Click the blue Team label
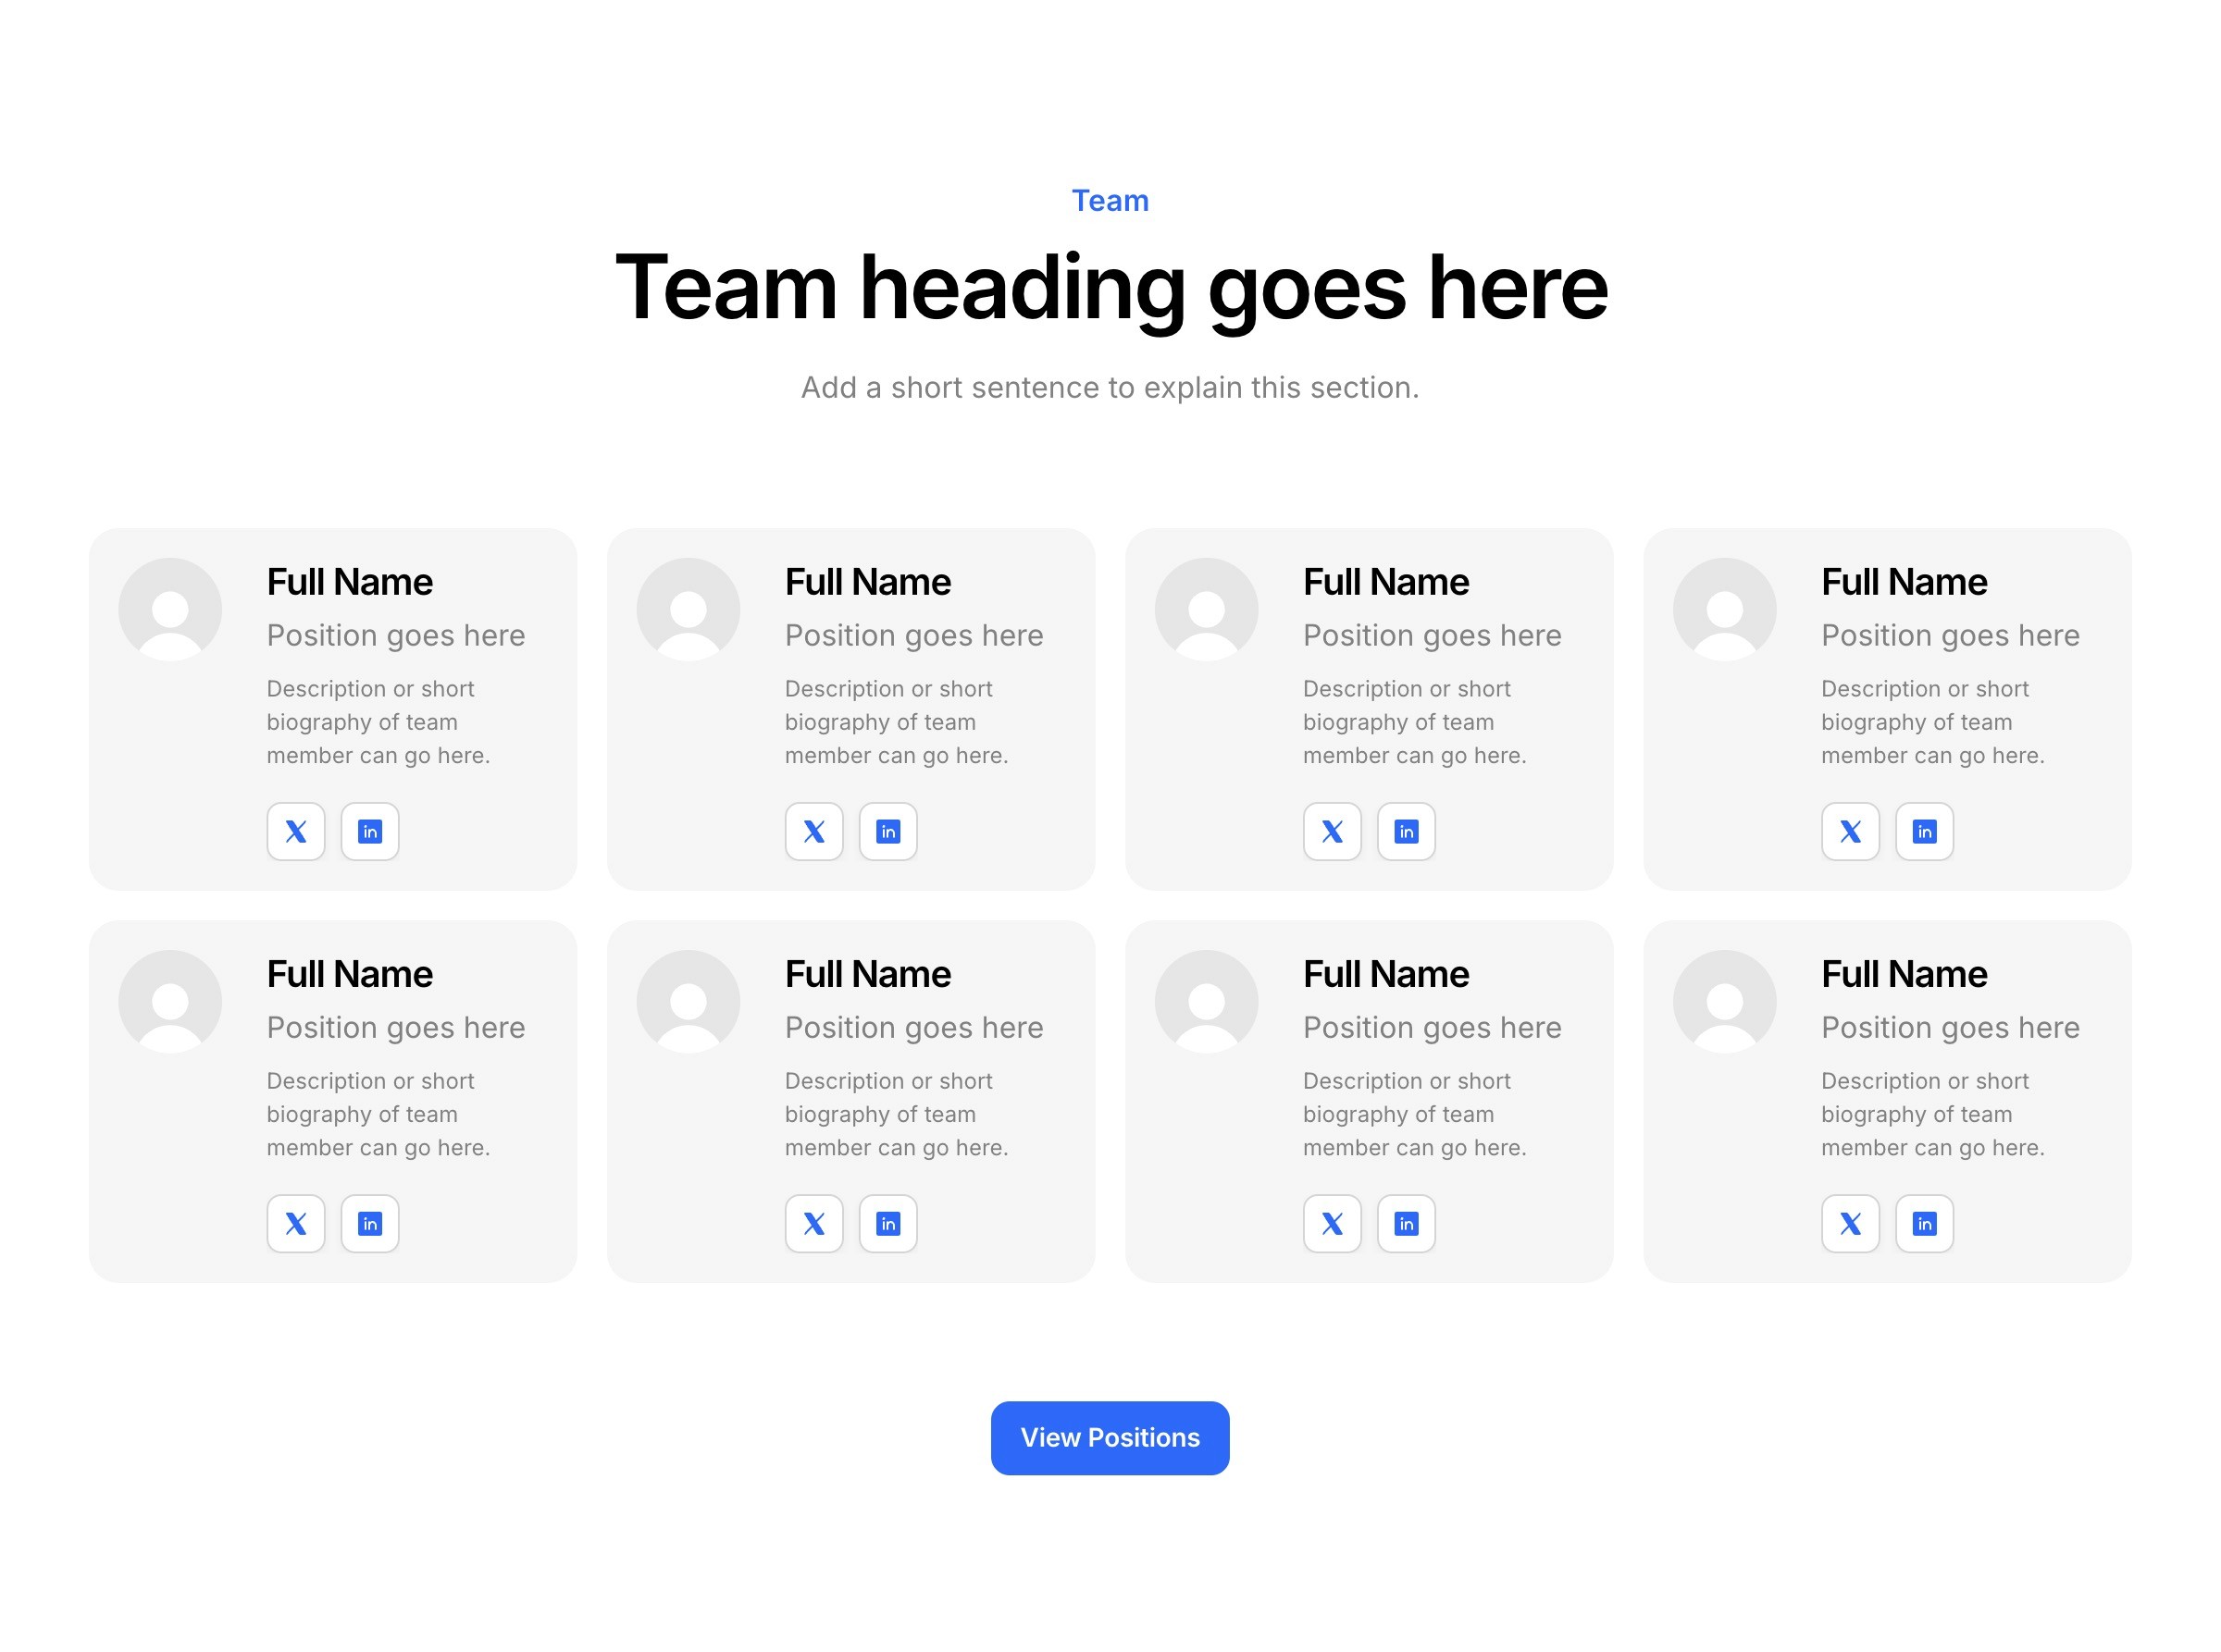Viewport: 2221px width, 1652px height. [1110, 200]
